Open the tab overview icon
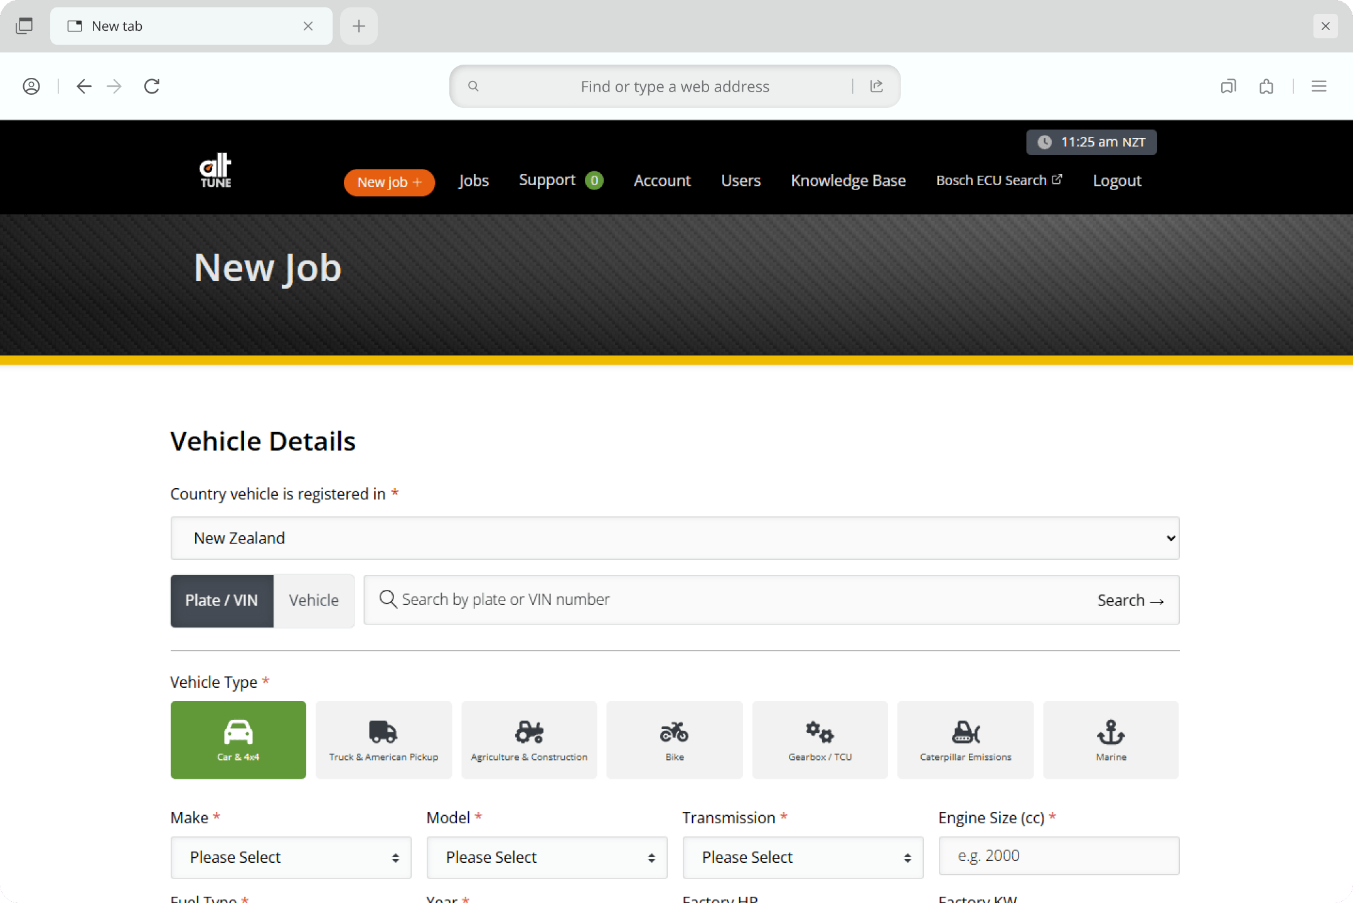The image size is (1353, 903). 24,26
